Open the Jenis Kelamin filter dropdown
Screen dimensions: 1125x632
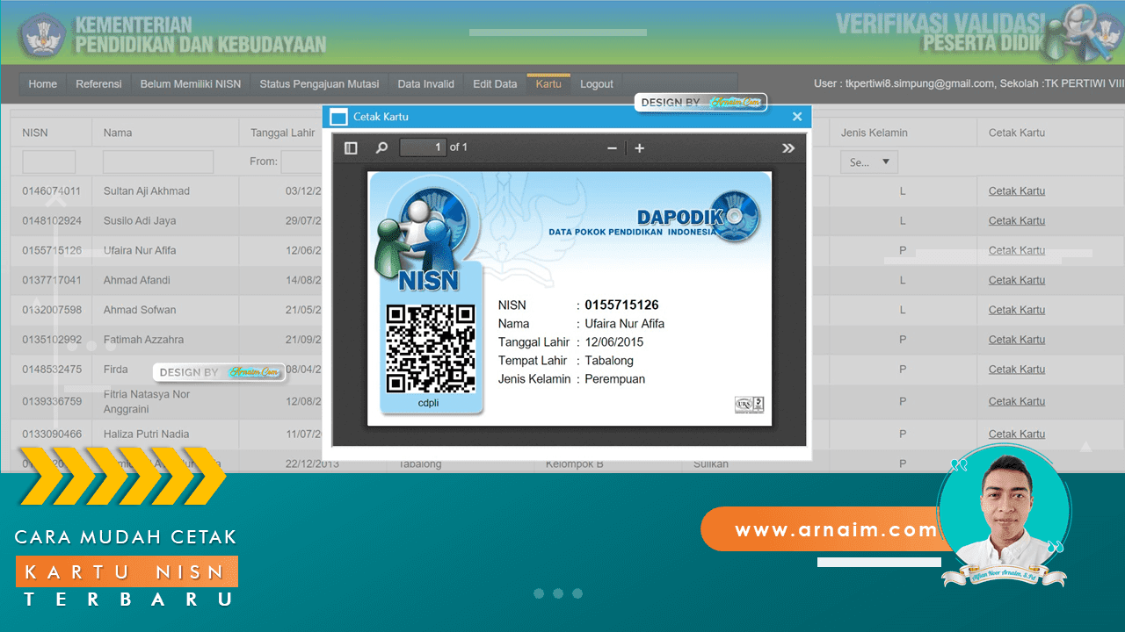868,162
